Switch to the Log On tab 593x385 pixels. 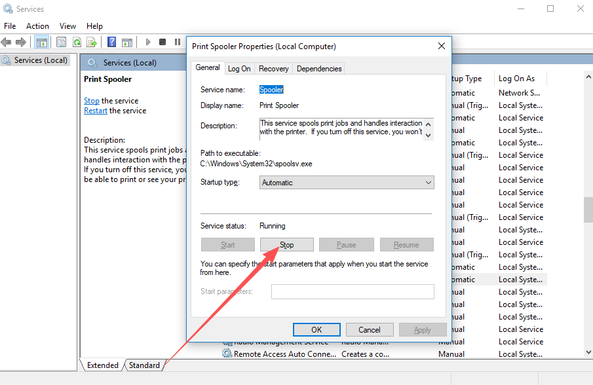pos(239,69)
